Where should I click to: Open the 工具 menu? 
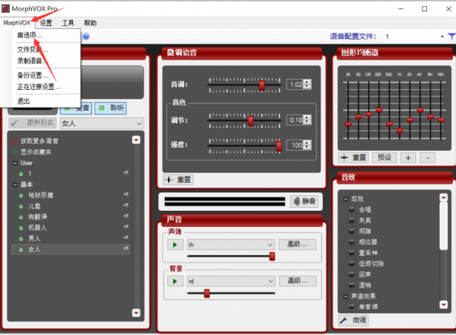click(68, 23)
